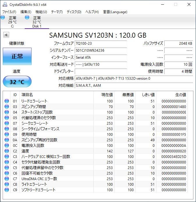Click the power on count value 10 回
Viewport: 196px width, 202px height.
tap(179, 65)
